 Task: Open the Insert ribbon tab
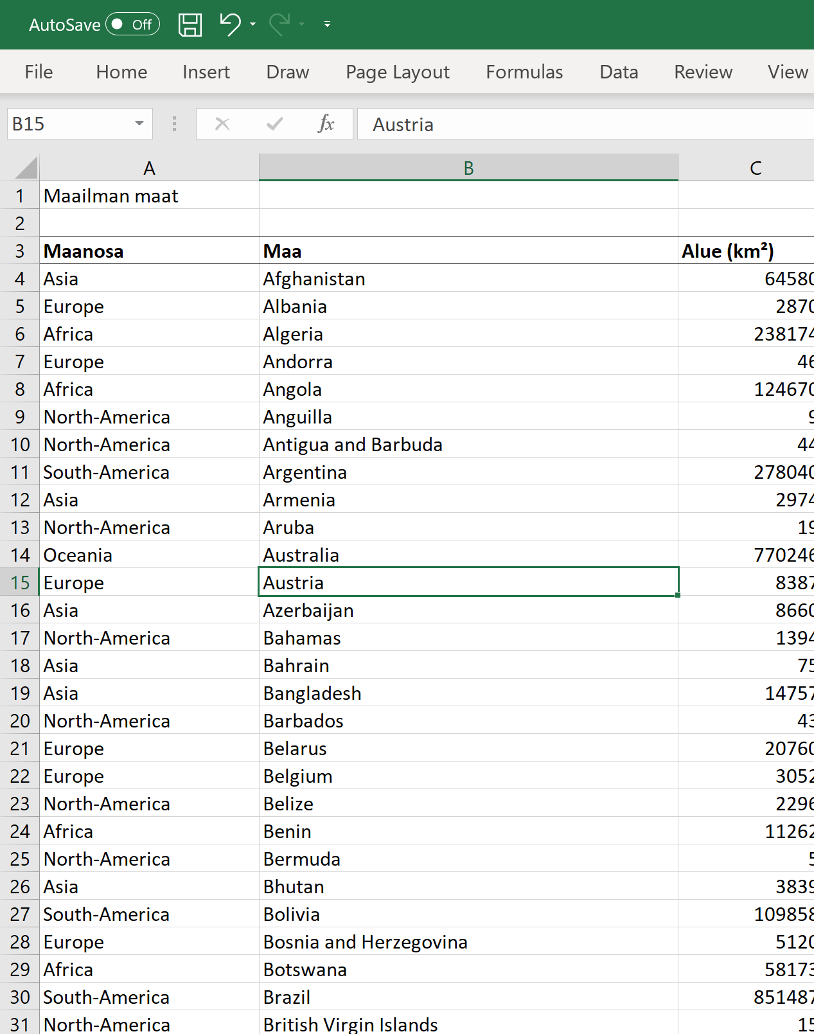pos(206,72)
